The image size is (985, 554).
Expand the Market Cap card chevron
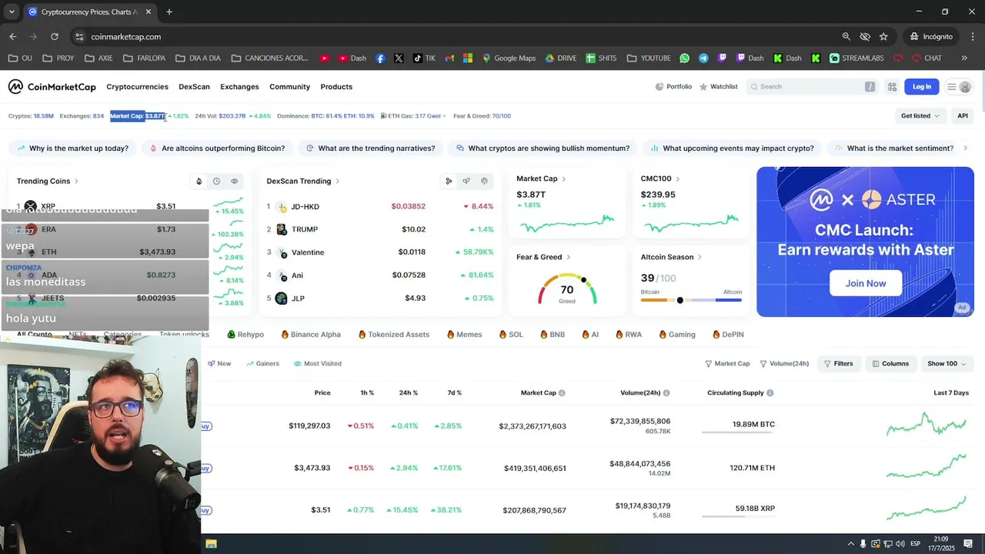(x=564, y=179)
